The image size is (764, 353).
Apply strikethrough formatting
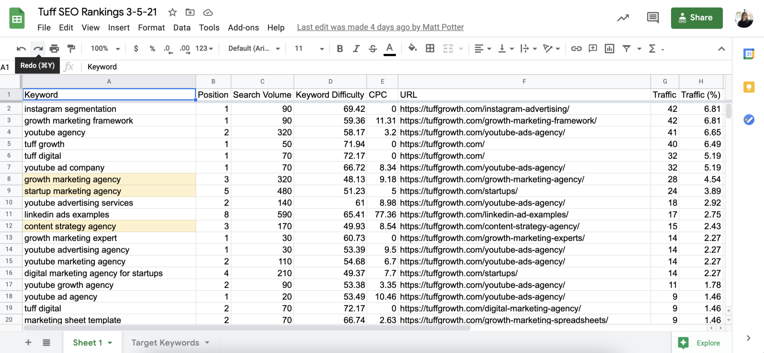[373, 48]
